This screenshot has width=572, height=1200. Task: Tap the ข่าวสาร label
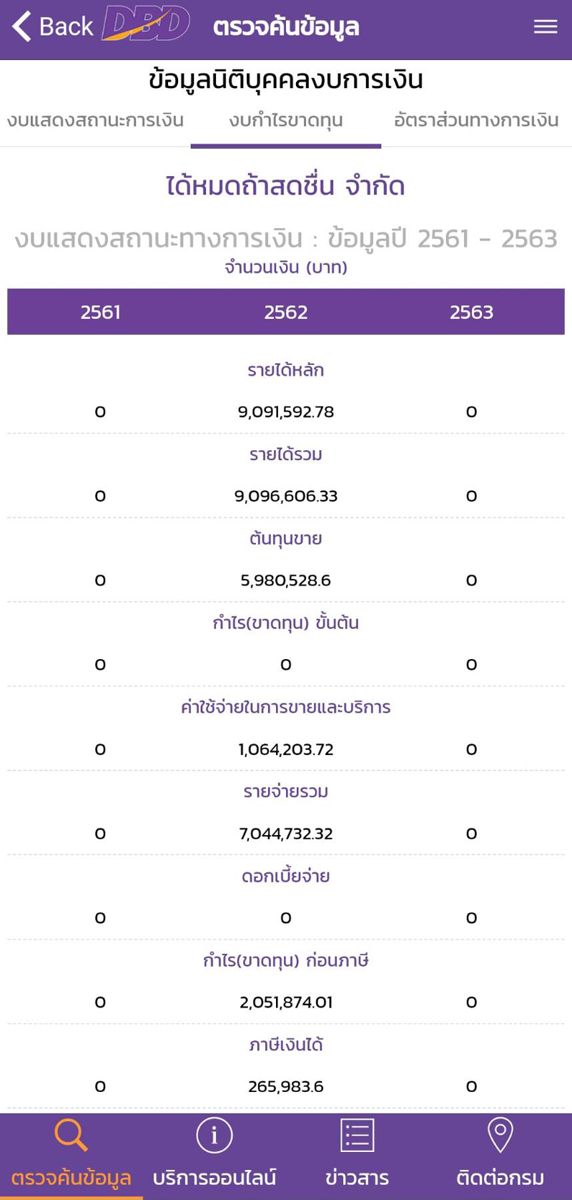(x=357, y=1177)
